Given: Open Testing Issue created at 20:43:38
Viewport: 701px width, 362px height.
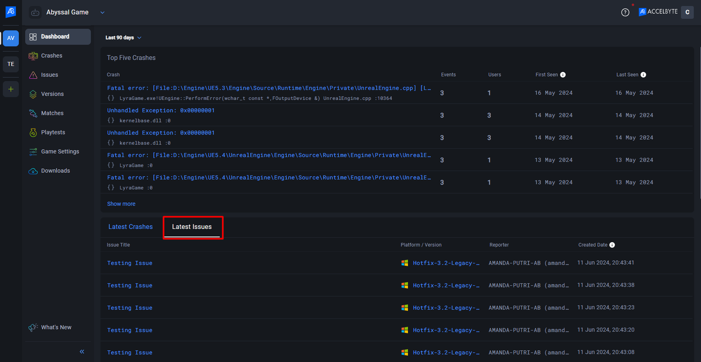Looking at the screenshot, I should click(x=130, y=285).
